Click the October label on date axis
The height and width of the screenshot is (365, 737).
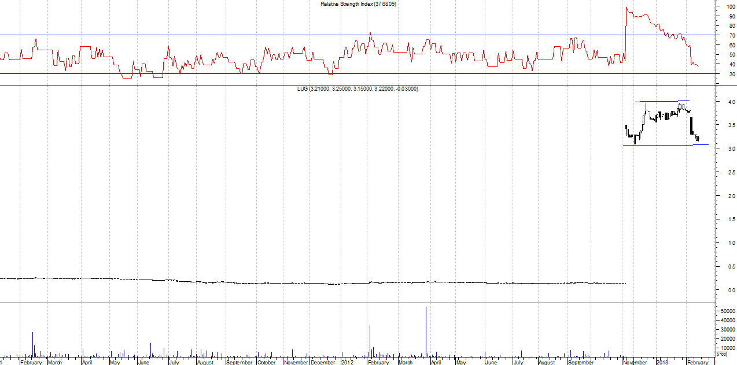[267, 362]
